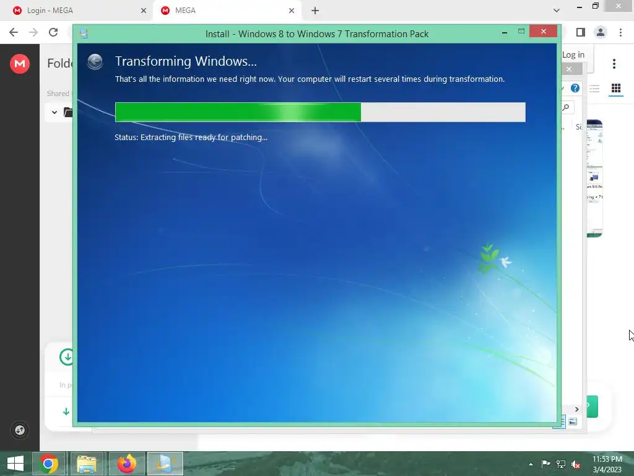Open a new browser tab
The width and height of the screenshot is (634, 476).
315,11
